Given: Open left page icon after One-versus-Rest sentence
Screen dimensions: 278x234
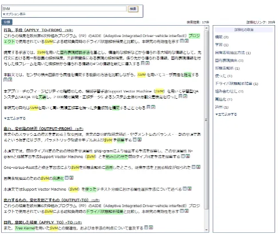Looking at the screenshot, I should [x=193, y=167].
